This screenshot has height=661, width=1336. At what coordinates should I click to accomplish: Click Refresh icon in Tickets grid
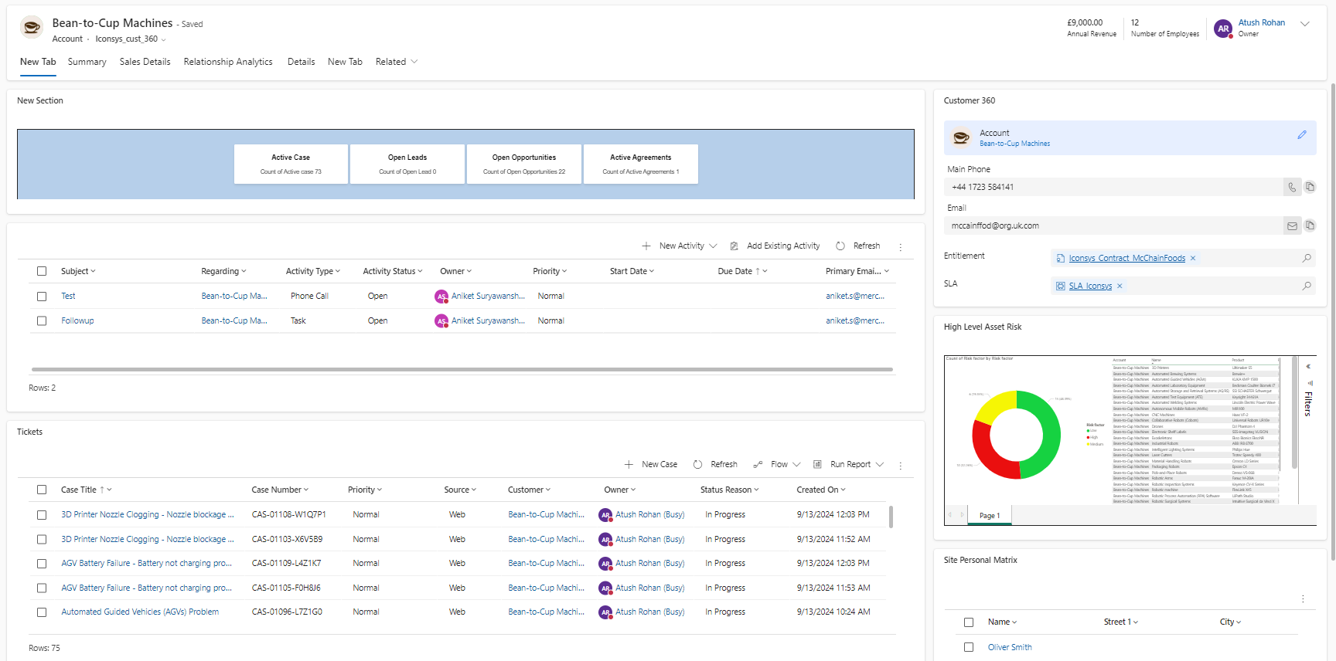click(x=698, y=465)
